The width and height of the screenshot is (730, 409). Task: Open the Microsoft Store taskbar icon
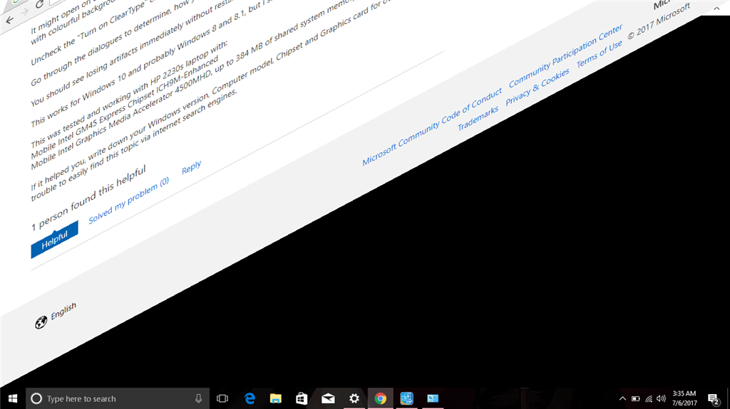(302, 398)
